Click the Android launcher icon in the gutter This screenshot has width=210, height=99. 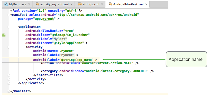(x=4, y=35)
